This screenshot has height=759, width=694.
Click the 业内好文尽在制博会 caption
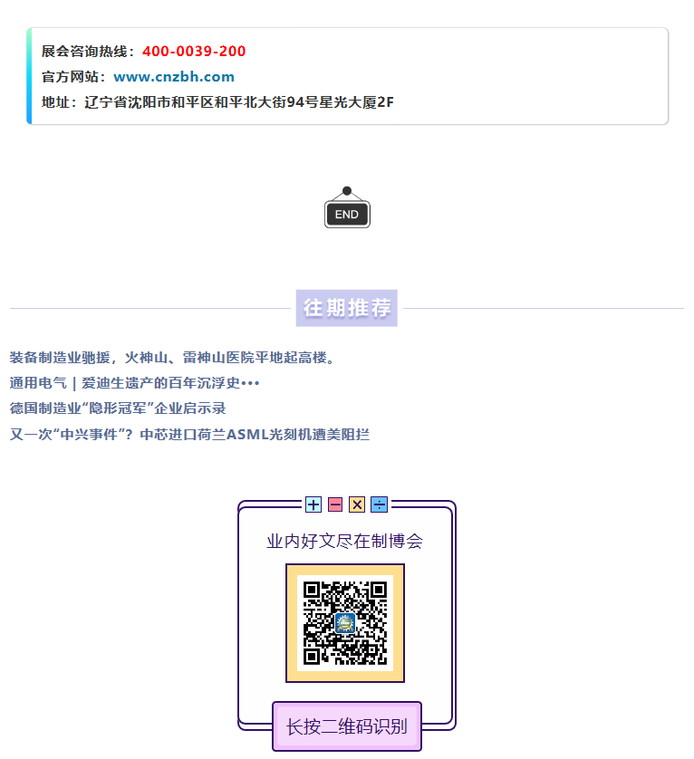click(345, 542)
